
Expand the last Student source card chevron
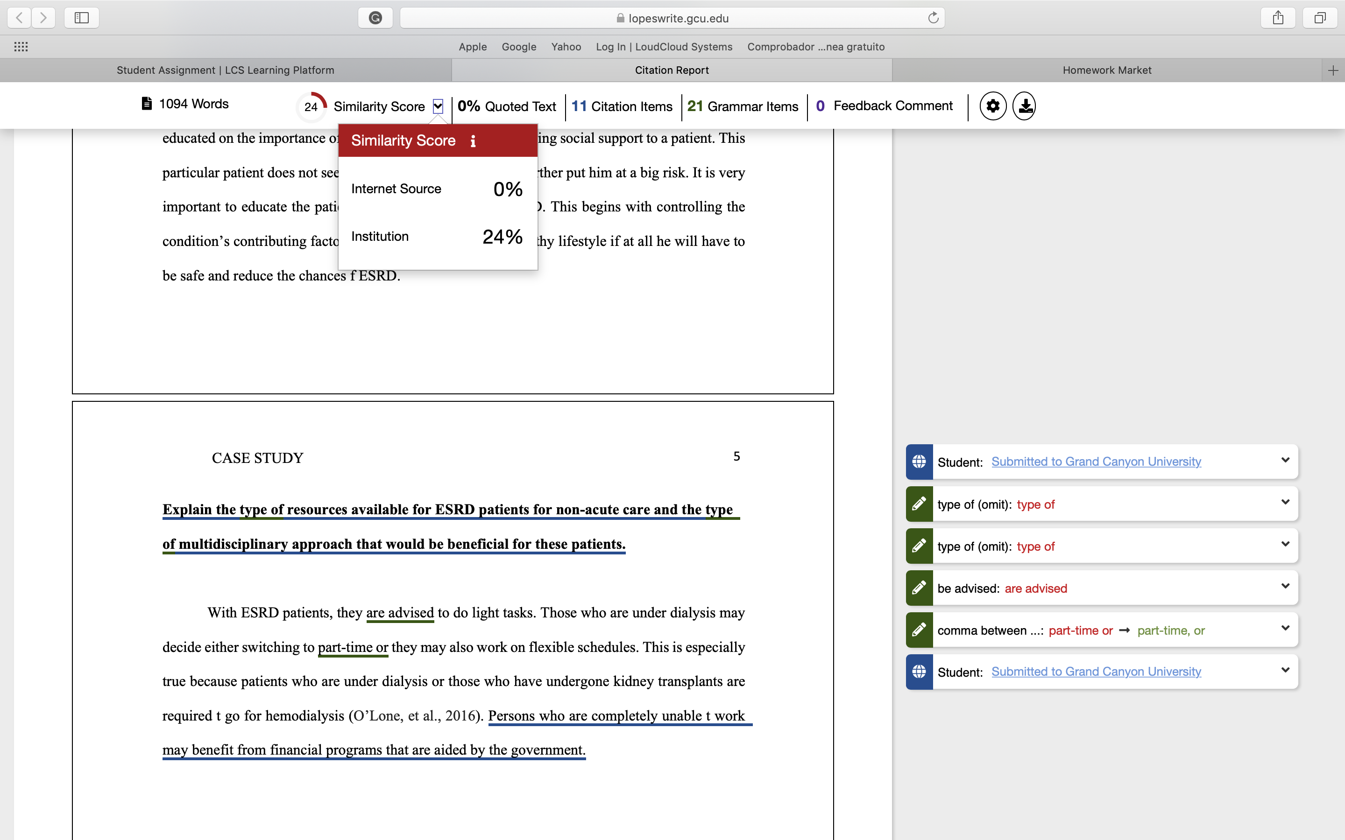pyautogui.click(x=1285, y=670)
